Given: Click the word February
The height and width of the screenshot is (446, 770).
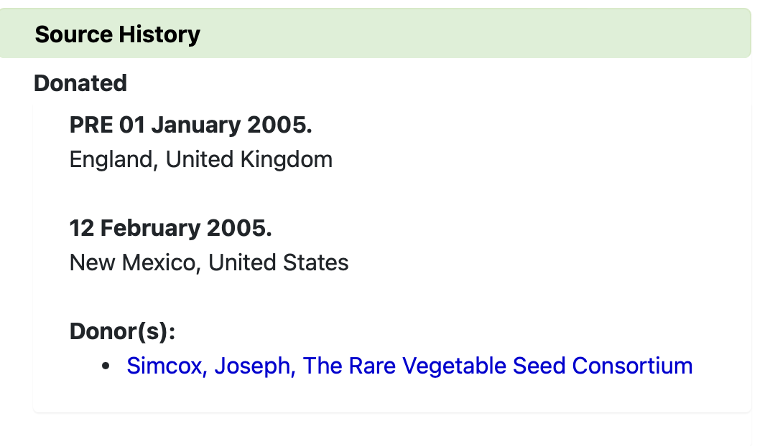Looking at the screenshot, I should click(150, 228).
